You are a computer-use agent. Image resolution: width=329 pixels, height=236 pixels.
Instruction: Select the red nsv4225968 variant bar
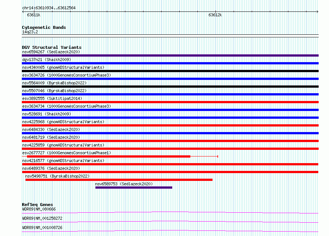pos(170,125)
